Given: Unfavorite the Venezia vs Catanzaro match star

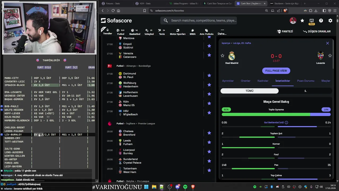Looking at the screenshot, I should (x=209, y=55).
